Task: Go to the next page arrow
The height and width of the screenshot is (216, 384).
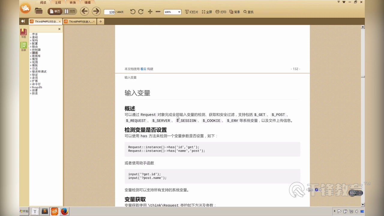Action: click(x=96, y=11)
